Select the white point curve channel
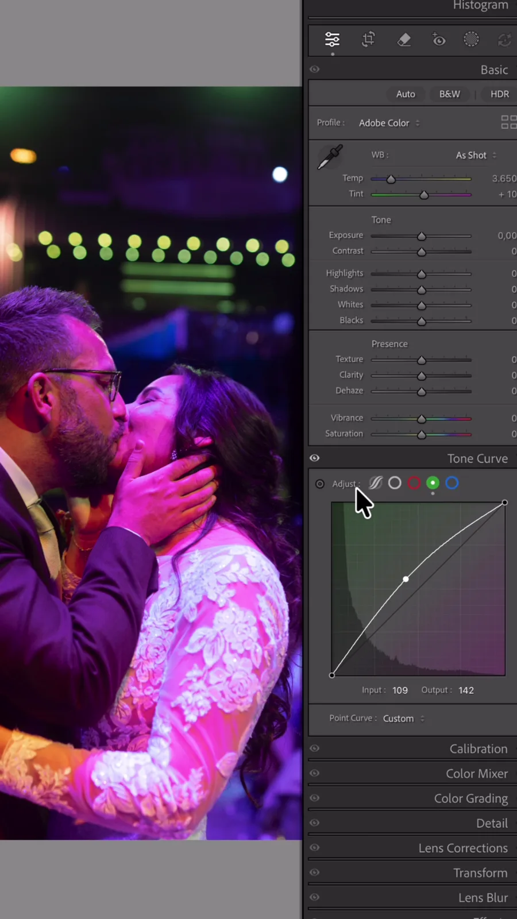Image resolution: width=517 pixels, height=919 pixels. (x=395, y=483)
